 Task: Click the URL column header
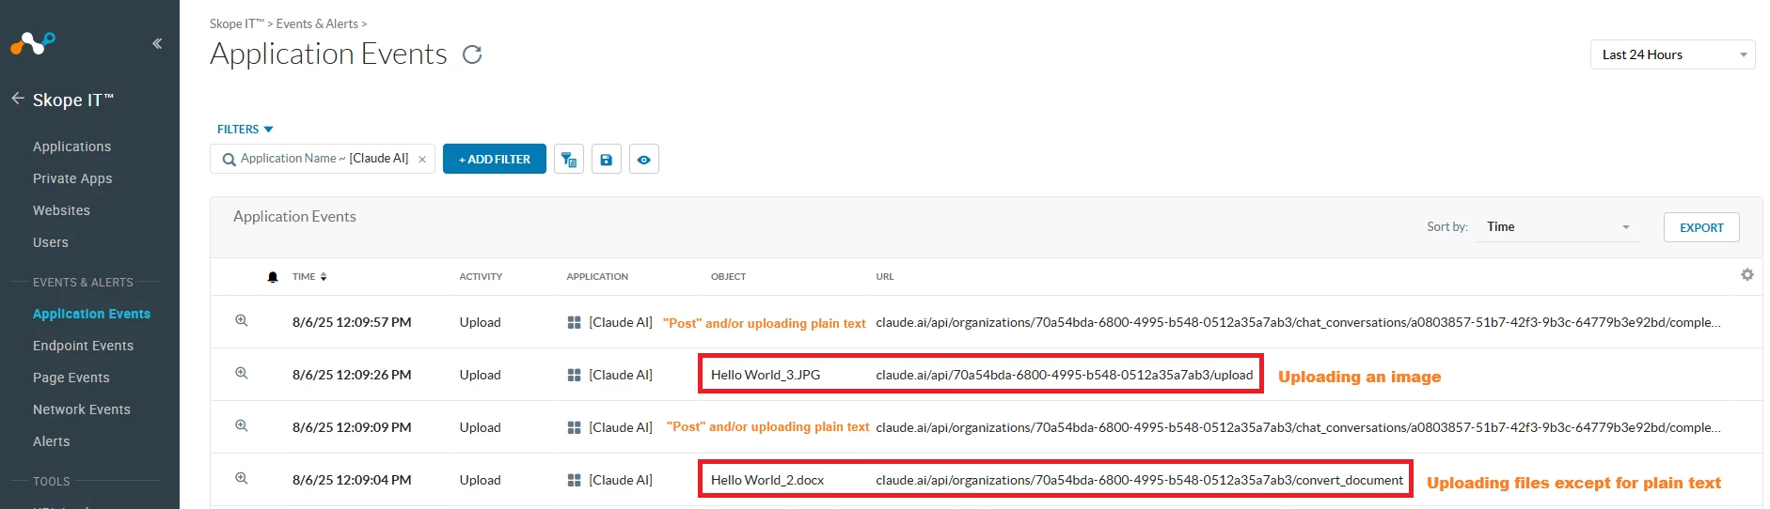[885, 277]
